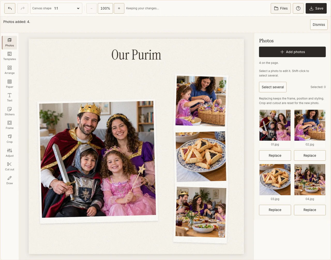Select the Cut out tool
The height and width of the screenshot is (260, 331).
[x=10, y=167]
